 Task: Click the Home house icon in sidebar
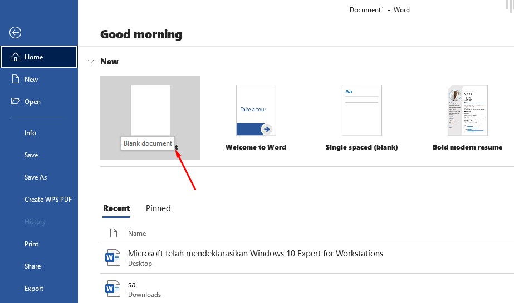[16, 57]
